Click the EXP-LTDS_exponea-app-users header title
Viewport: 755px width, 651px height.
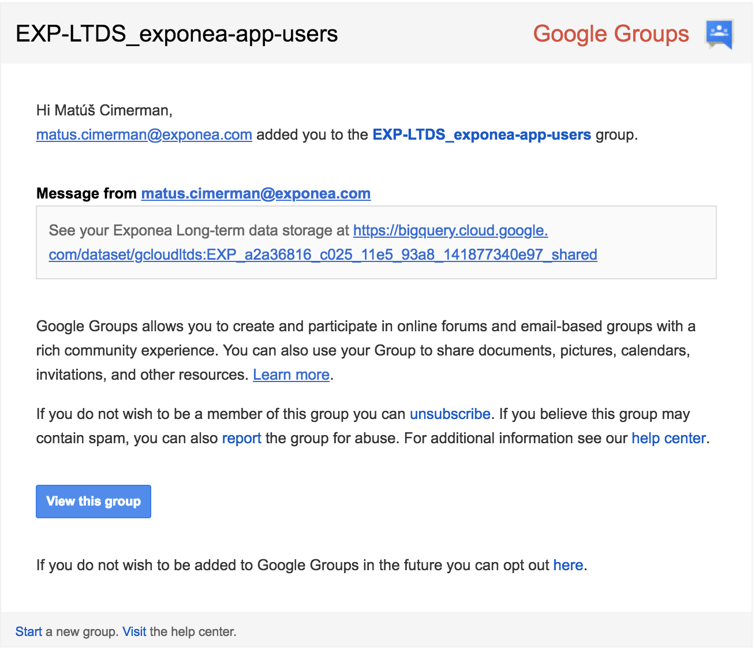pyautogui.click(x=177, y=34)
